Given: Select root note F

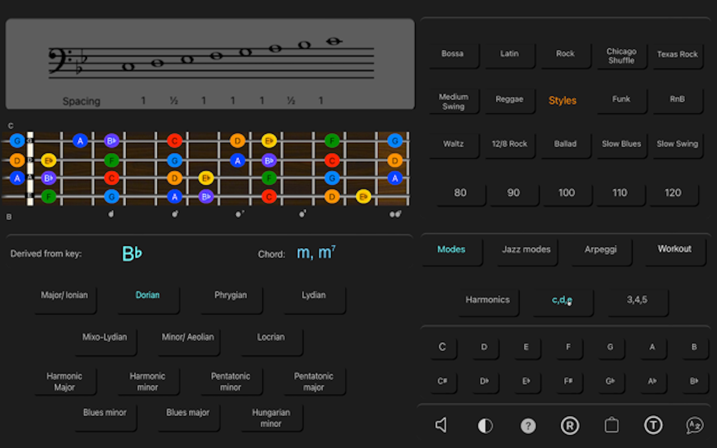Looking at the screenshot, I should tap(568, 348).
